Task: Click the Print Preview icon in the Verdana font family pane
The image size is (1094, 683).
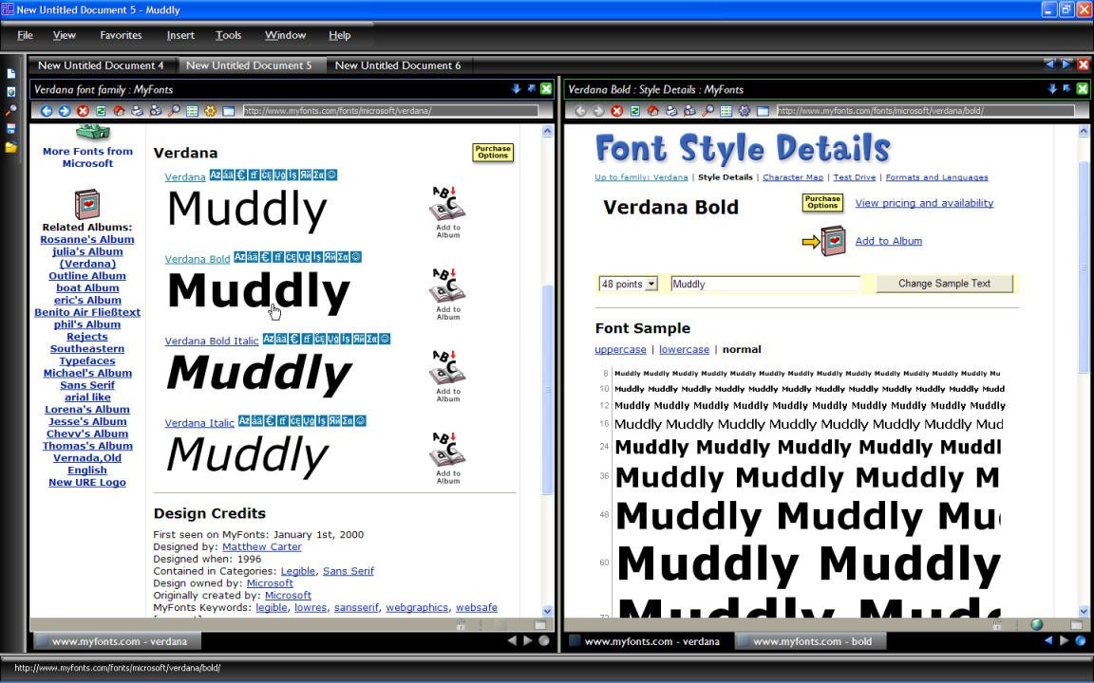Action: tap(155, 111)
